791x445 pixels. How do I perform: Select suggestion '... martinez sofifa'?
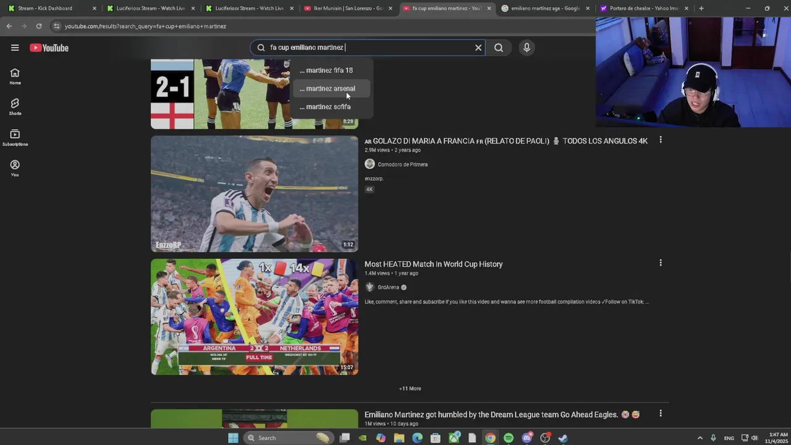point(331,107)
